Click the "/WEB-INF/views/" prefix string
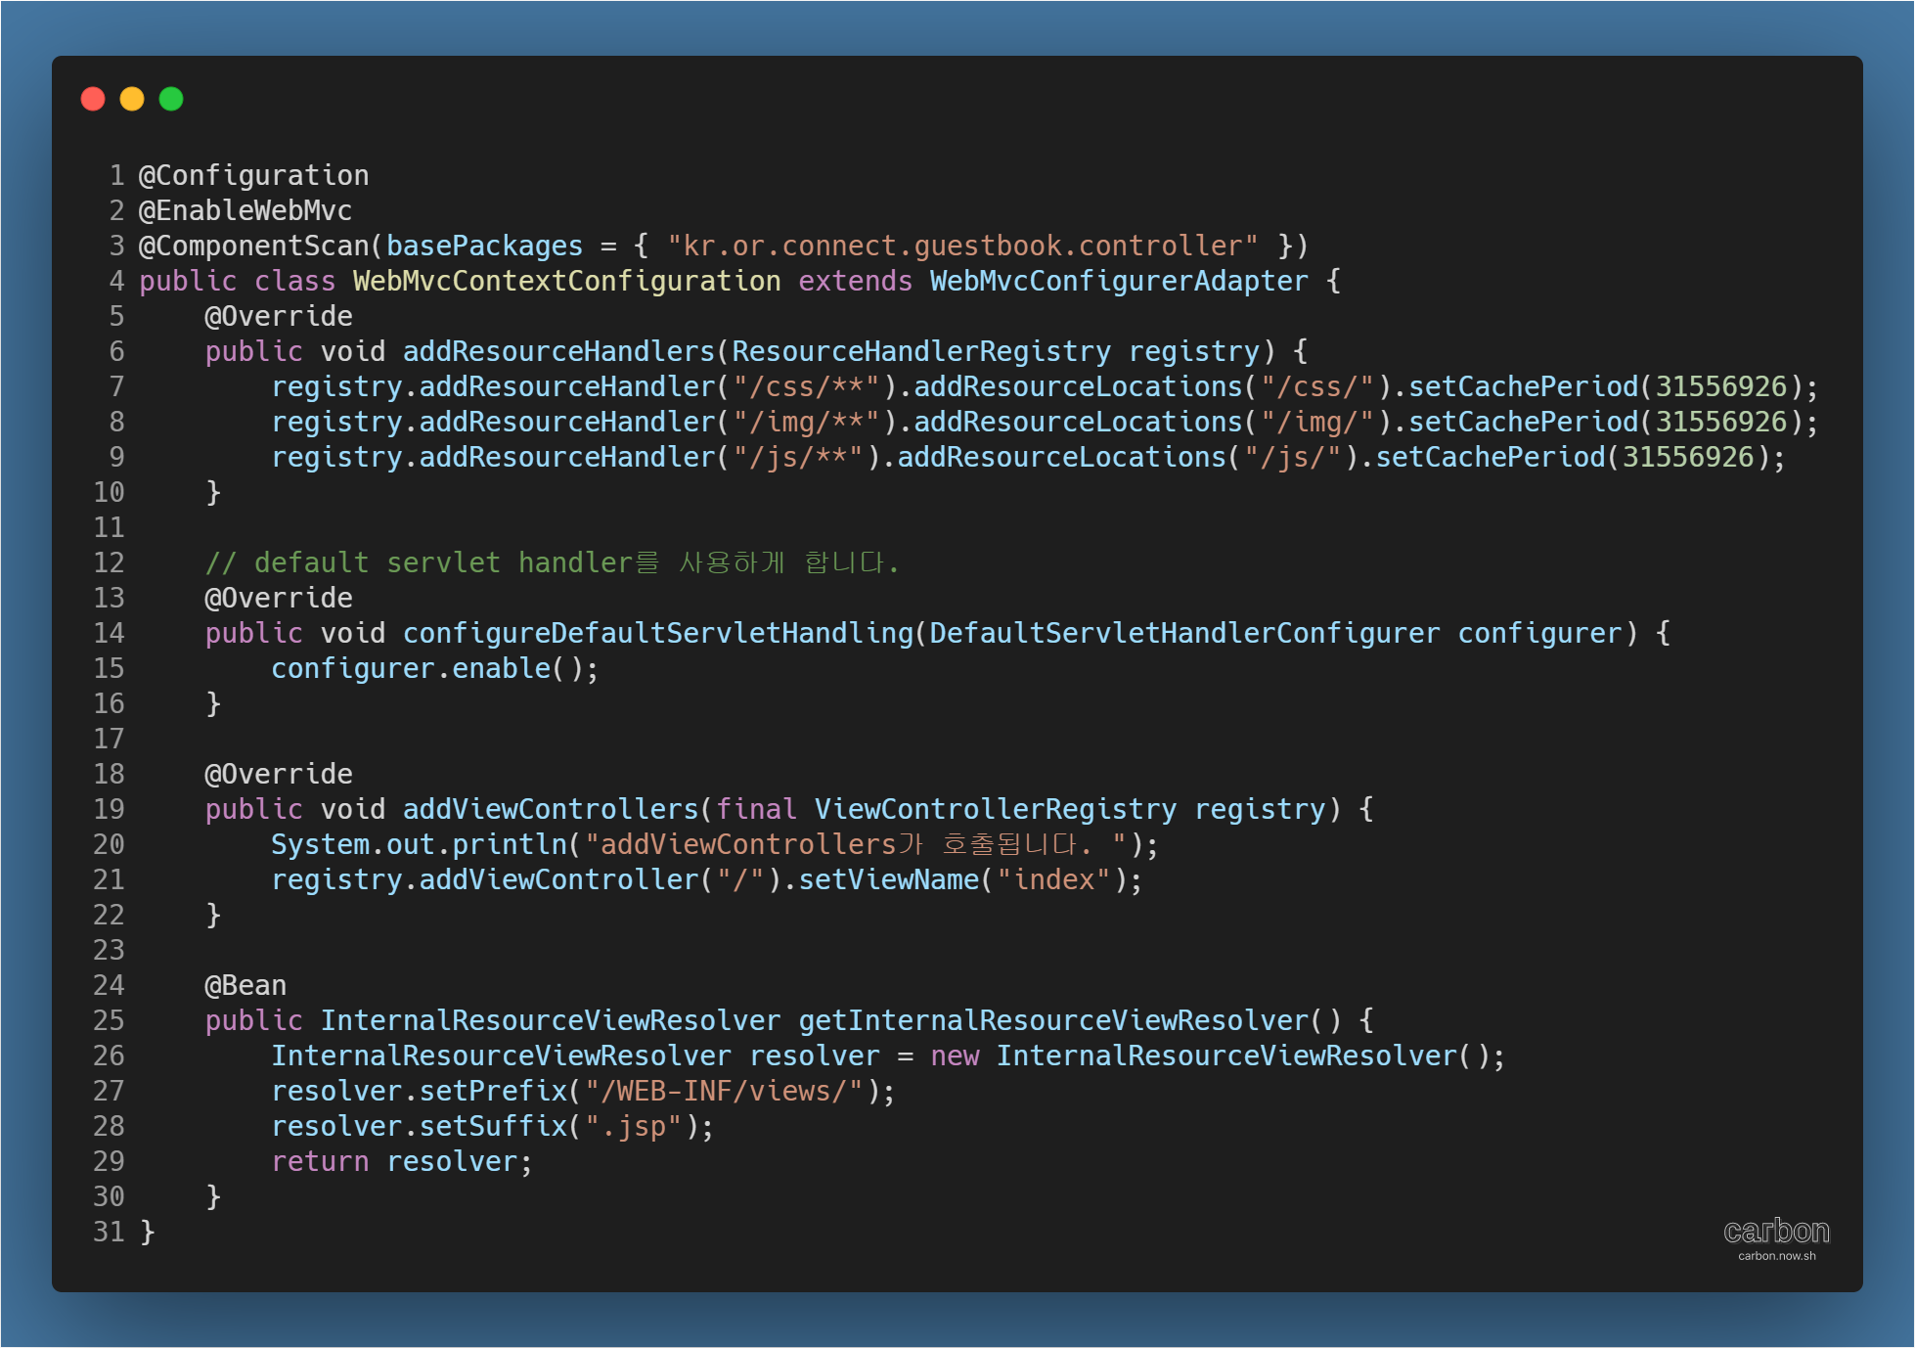Image resolution: width=1915 pixels, height=1348 pixels. 724,1091
